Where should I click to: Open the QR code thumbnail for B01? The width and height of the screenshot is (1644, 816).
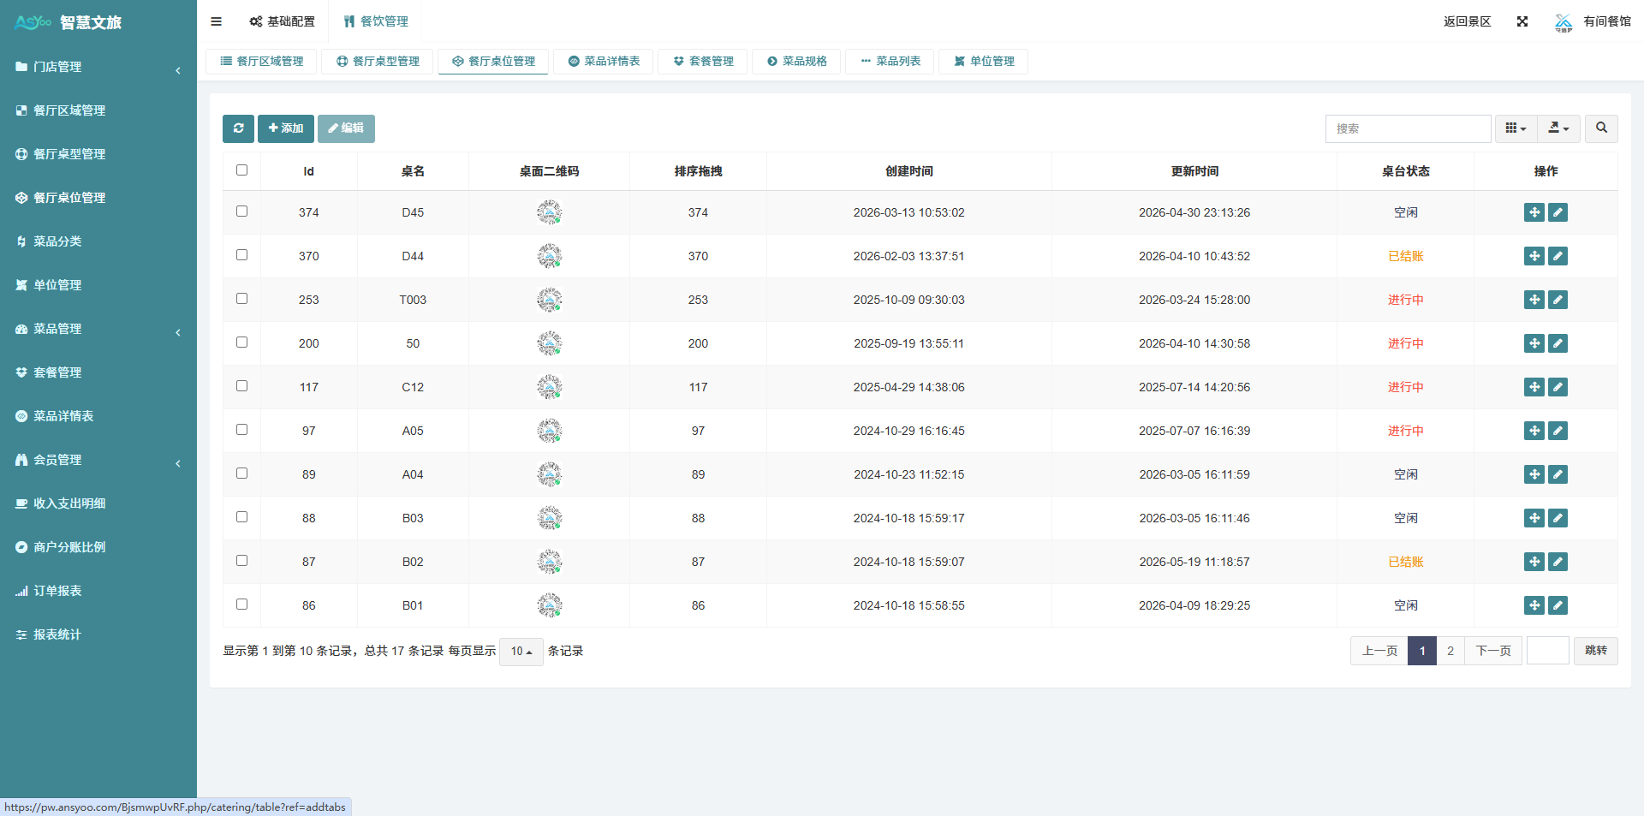pyautogui.click(x=549, y=605)
